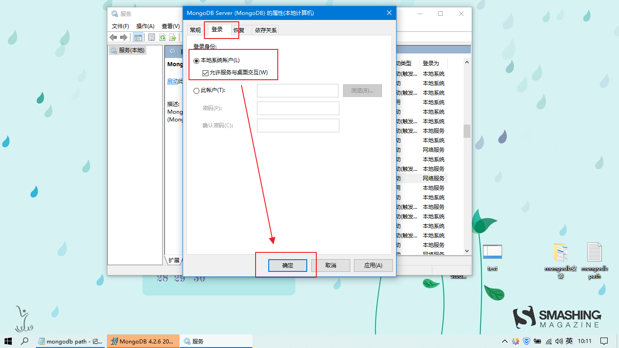Open the 查看(V) menu in Services

(171, 26)
